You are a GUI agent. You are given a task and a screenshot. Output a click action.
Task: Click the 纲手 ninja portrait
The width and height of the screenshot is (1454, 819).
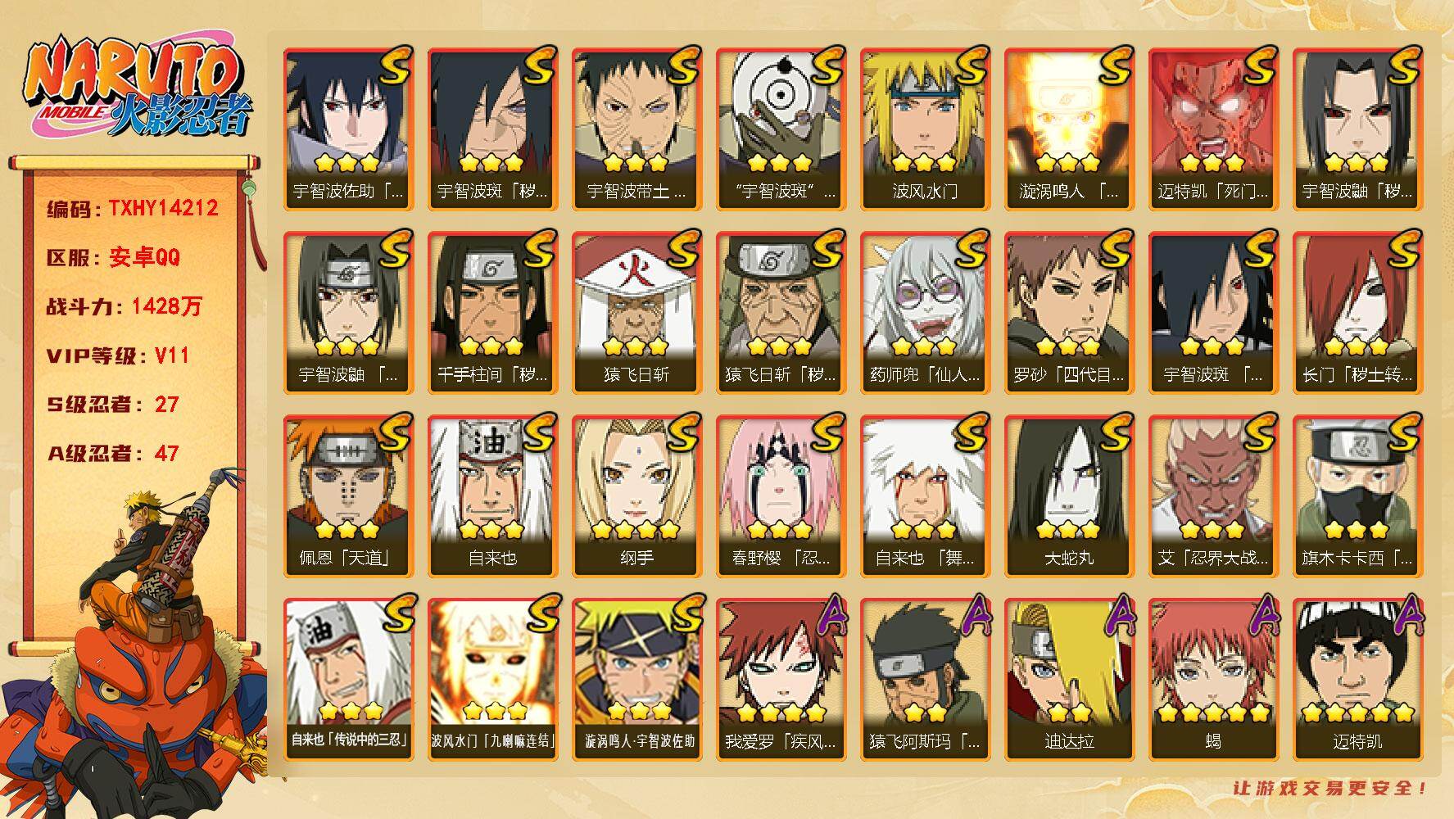pyautogui.click(x=636, y=496)
